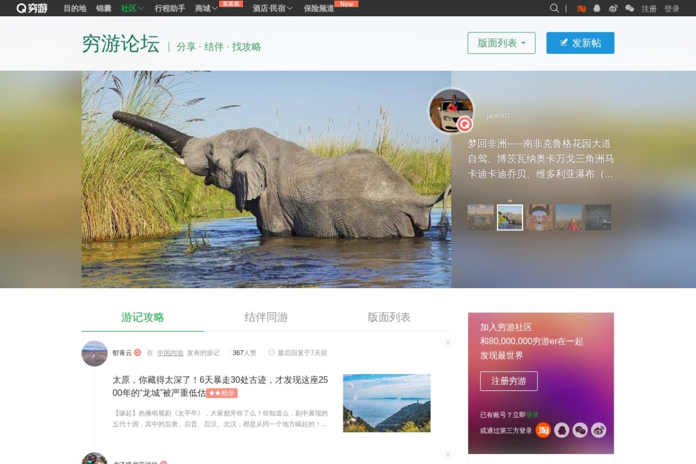The width and height of the screenshot is (696, 464).
Task: Open 目的地 in the navigation bar
Action: click(x=75, y=8)
